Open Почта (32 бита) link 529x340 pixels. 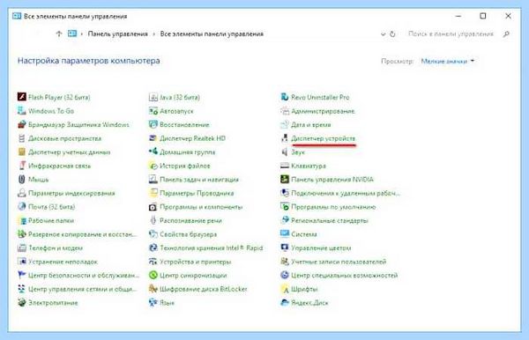pyautogui.click(x=52, y=207)
